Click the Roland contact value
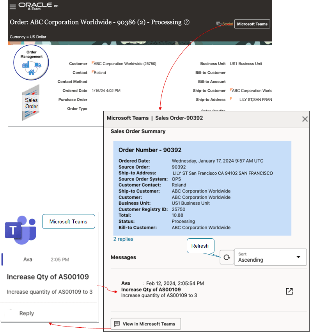This screenshot has width=310, height=332. tap(100, 73)
